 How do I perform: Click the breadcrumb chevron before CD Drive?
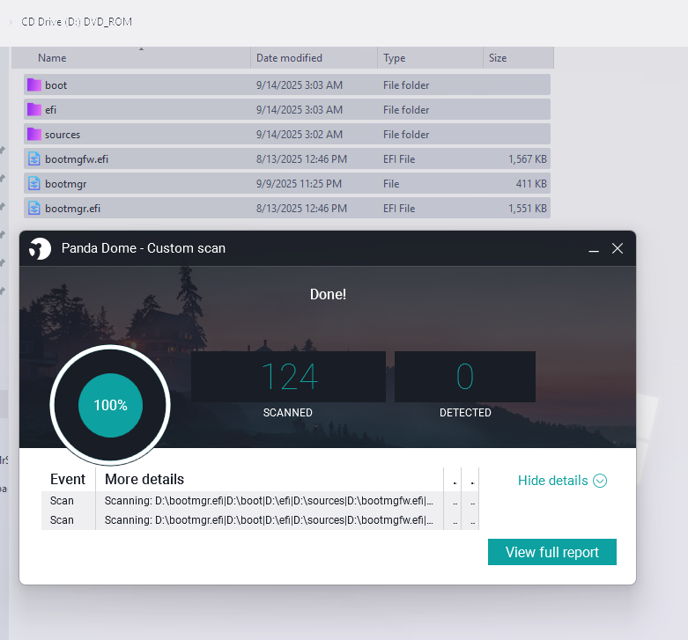11,22
